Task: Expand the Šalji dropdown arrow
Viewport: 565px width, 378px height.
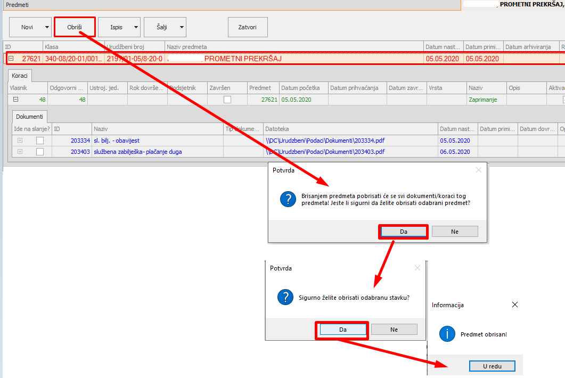Action: (x=182, y=27)
